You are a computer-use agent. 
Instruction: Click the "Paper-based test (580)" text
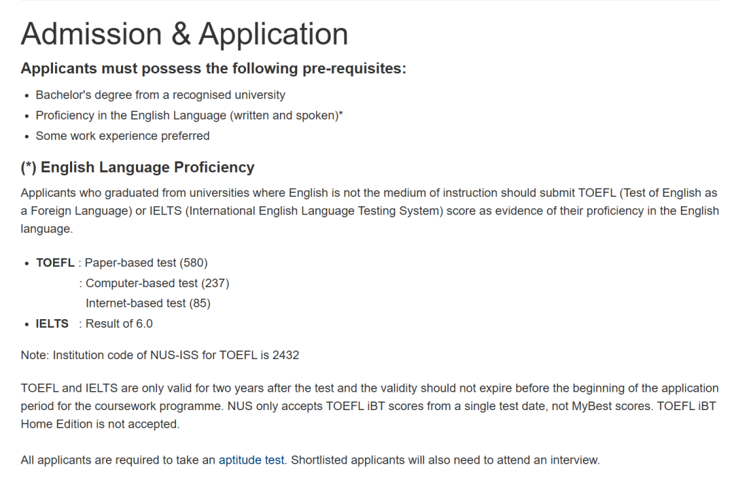pos(146,263)
